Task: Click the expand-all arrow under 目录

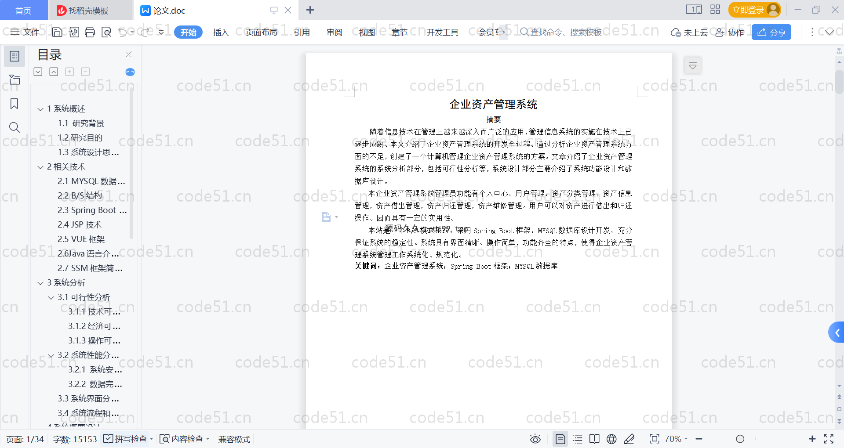Action: (38, 72)
